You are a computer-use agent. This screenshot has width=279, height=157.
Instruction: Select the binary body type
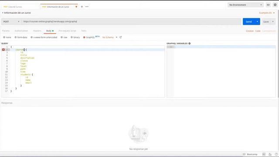coord(75,38)
